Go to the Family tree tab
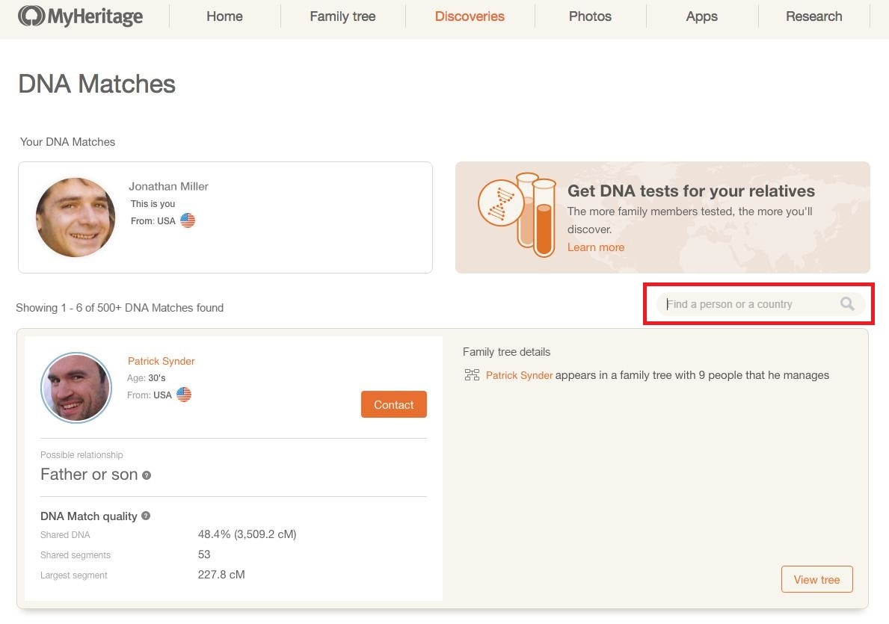The width and height of the screenshot is (889, 624). coord(342,16)
